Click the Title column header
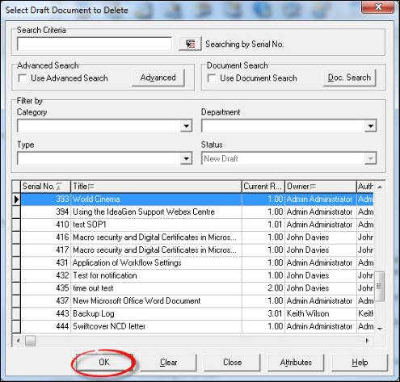Image resolution: width=400 pixels, height=382 pixels. click(156, 187)
